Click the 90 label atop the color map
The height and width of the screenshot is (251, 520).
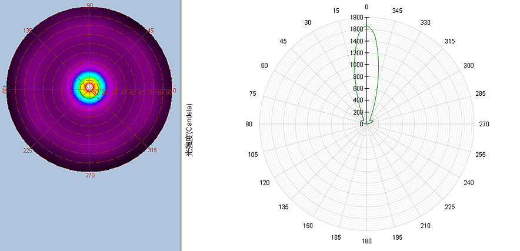click(x=89, y=5)
